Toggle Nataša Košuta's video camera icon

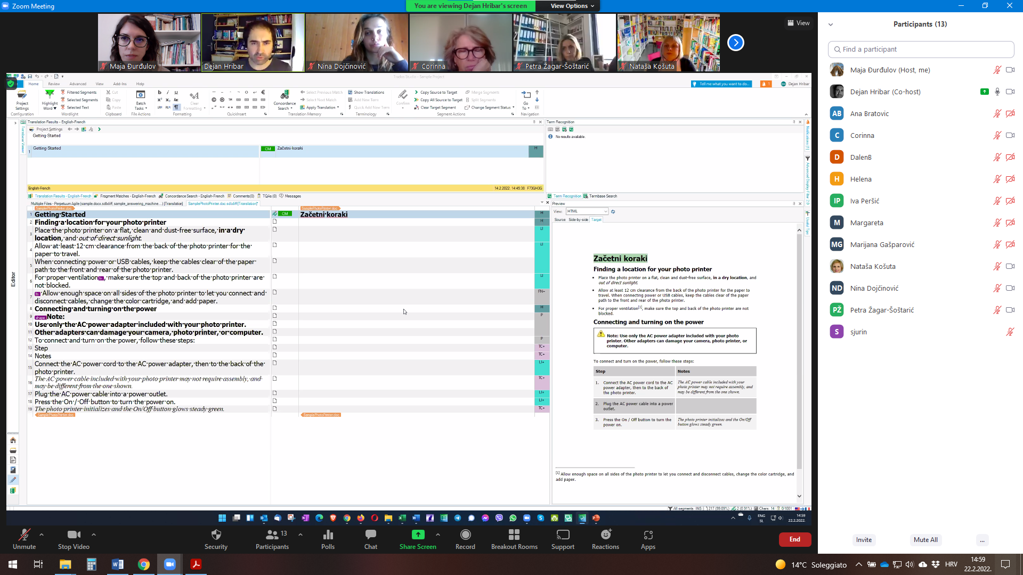click(x=1010, y=266)
